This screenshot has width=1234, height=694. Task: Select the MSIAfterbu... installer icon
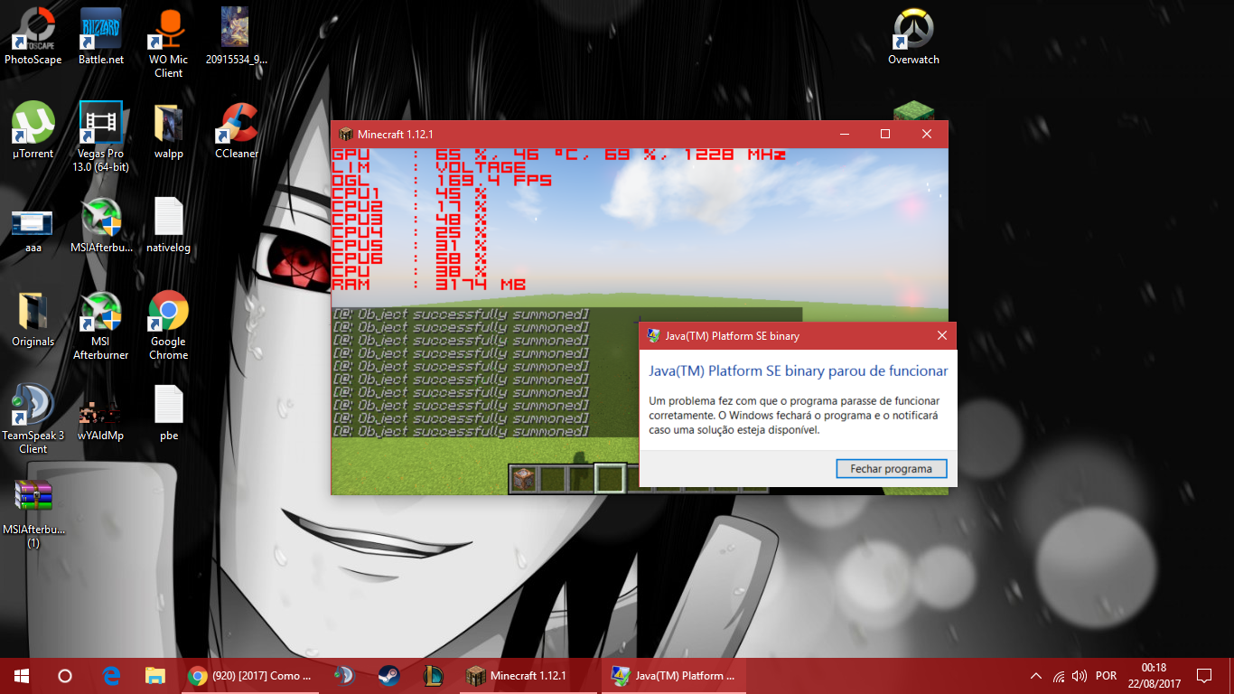pyautogui.click(x=101, y=224)
